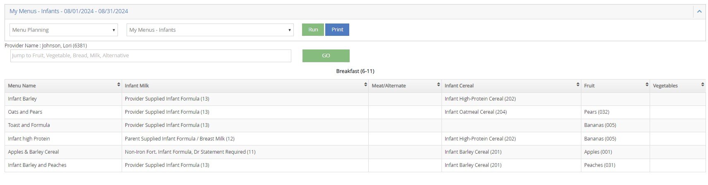Viewport: 708px width, 185px height.
Task: Sort by Fruit column arrows
Action: point(647,84)
